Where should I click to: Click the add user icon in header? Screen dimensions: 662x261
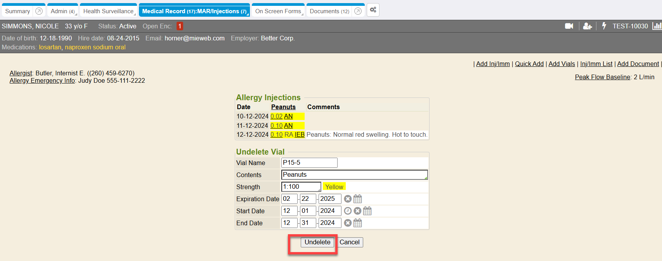(587, 26)
